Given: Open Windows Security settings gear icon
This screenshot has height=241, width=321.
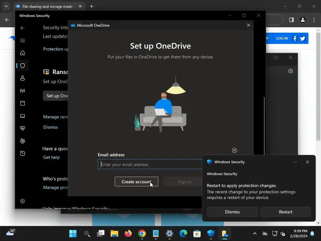Looking at the screenshot, I should point(23,201).
